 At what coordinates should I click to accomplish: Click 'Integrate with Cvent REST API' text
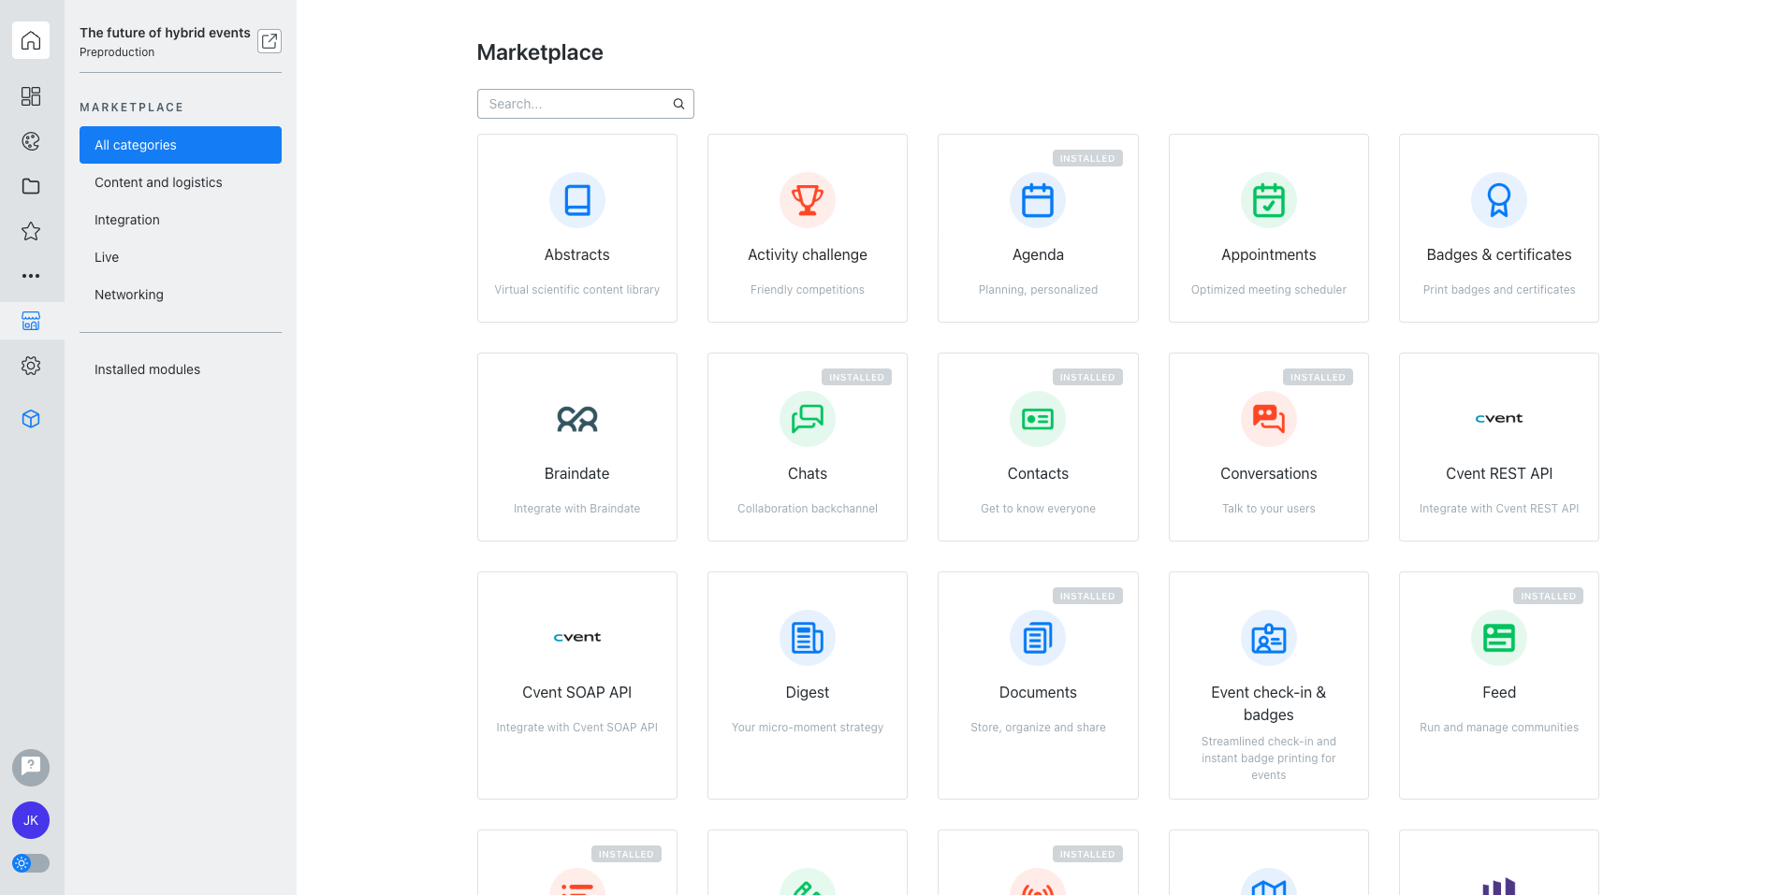click(1499, 509)
